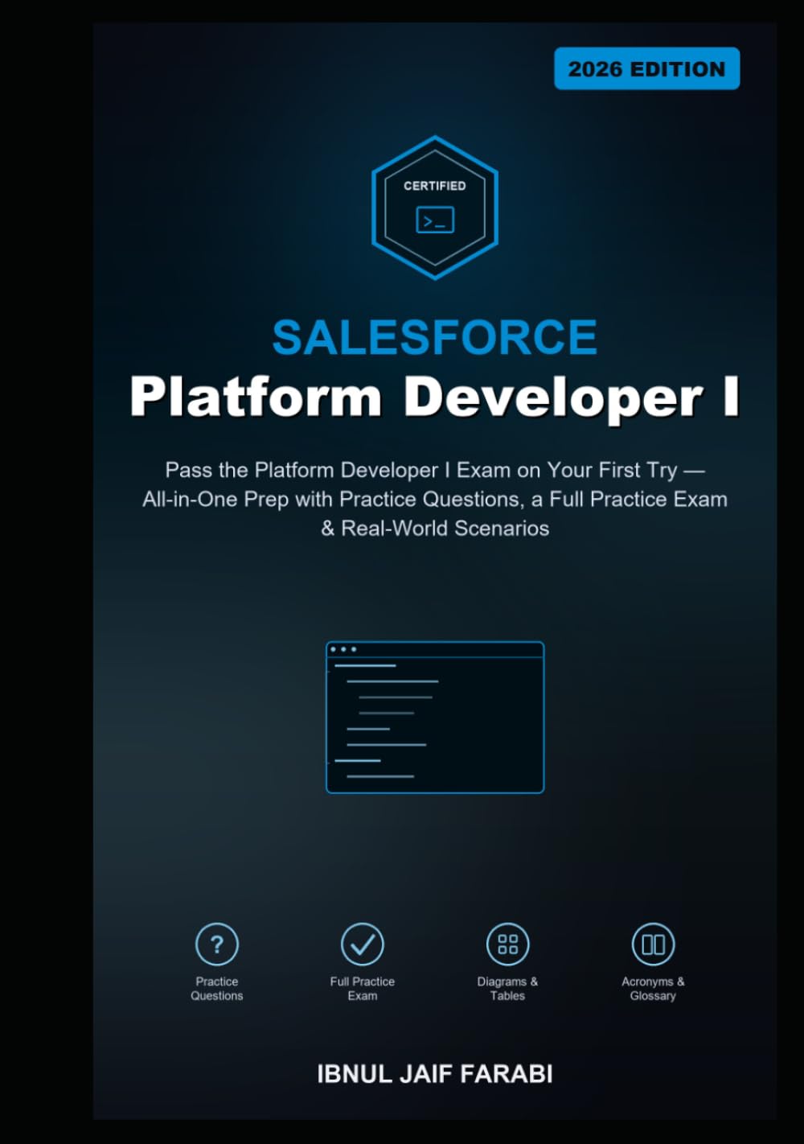Click the Practice Questions label
This screenshot has width=804, height=1144.
click(217, 989)
